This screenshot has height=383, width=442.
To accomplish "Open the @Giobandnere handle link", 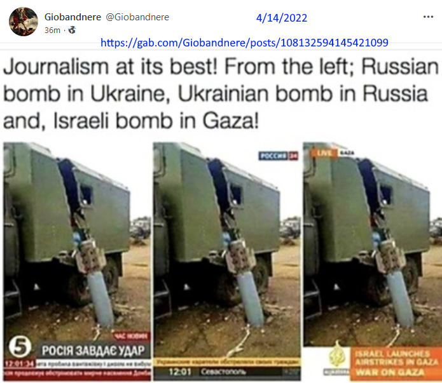I will [x=137, y=17].
